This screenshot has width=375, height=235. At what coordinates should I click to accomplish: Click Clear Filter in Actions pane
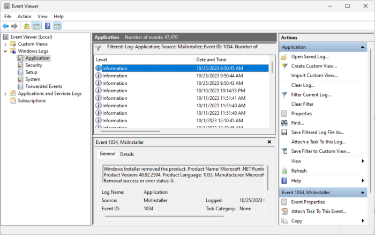(302, 104)
